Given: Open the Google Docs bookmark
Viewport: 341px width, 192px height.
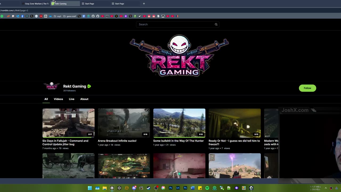Looking at the screenshot, I should click(84, 16).
